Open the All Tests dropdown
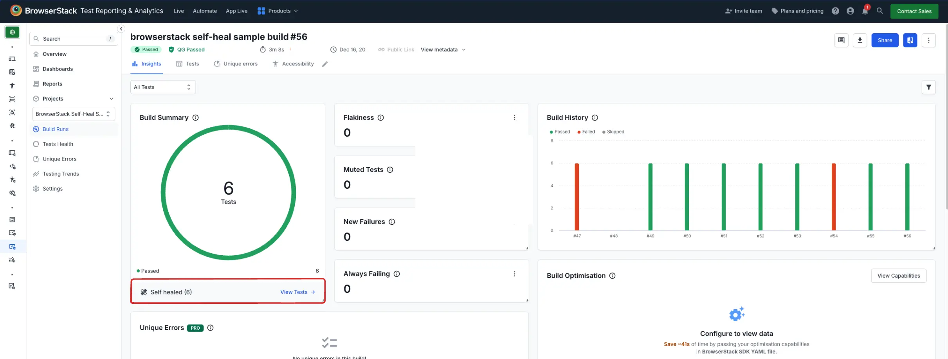 [163, 87]
